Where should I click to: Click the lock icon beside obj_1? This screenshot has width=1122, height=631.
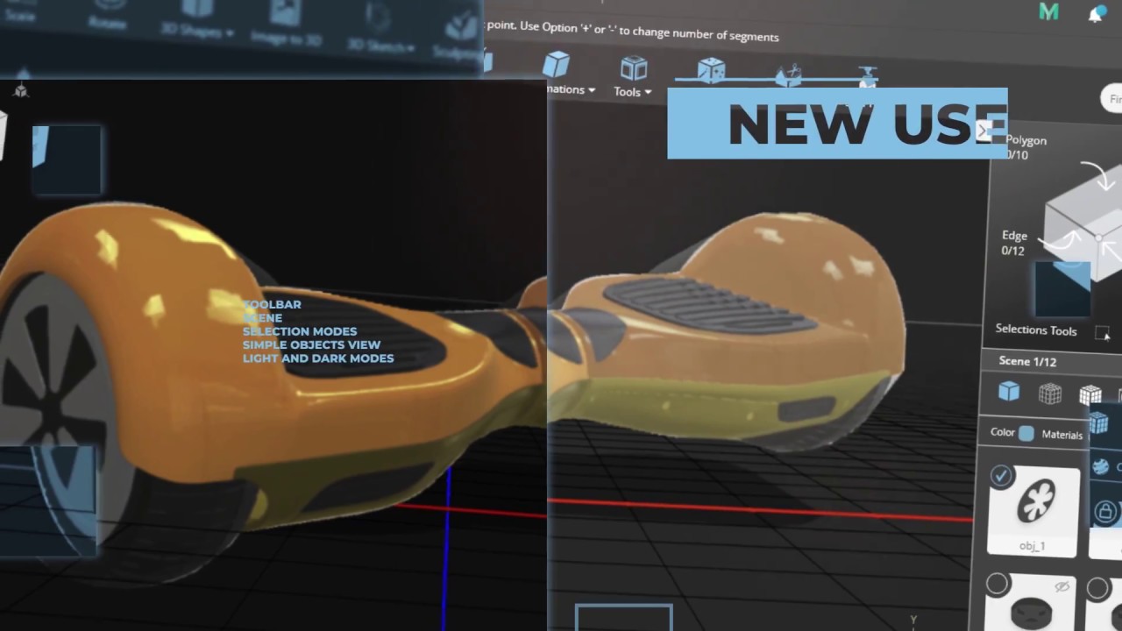coord(1105,512)
